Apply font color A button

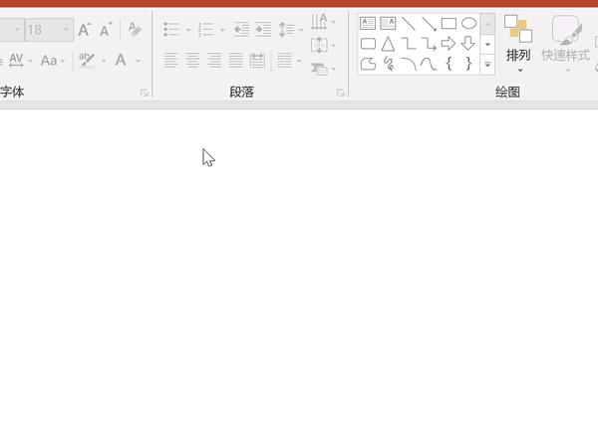(121, 60)
